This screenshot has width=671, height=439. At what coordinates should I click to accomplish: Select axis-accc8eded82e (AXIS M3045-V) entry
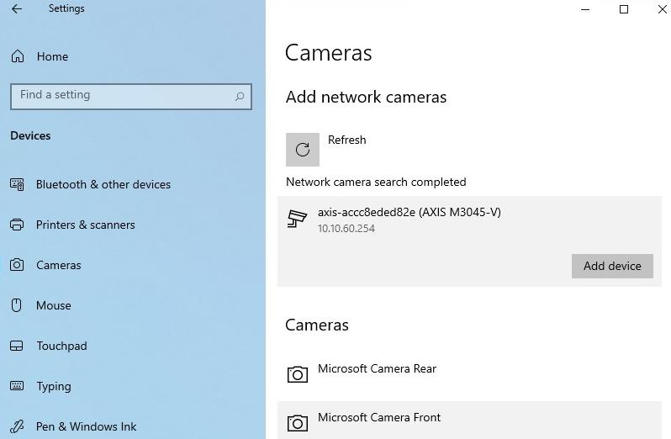469,241
